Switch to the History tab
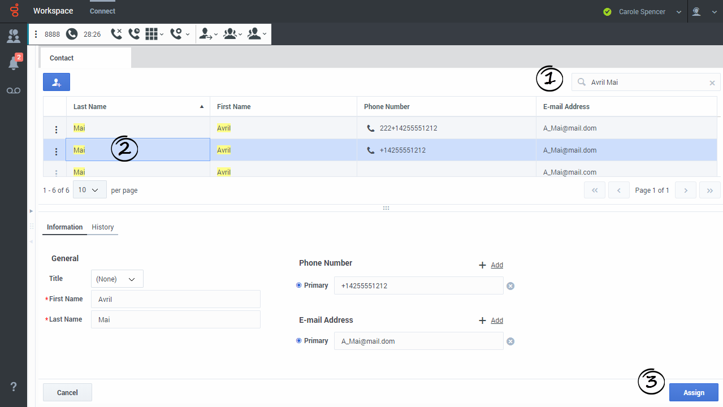This screenshot has width=723, height=407. [103, 227]
